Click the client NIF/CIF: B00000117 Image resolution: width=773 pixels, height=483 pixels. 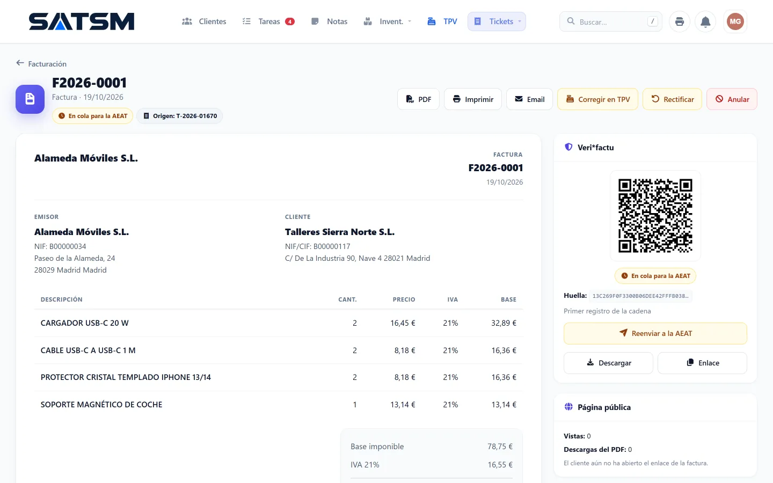318,246
